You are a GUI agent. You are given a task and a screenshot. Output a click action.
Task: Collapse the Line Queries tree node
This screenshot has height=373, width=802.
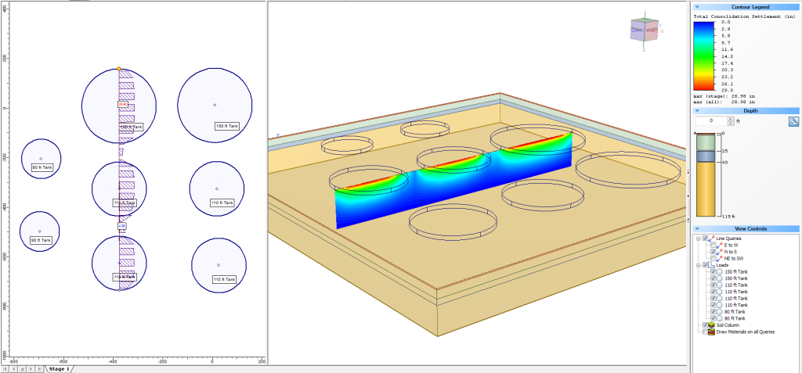click(699, 239)
